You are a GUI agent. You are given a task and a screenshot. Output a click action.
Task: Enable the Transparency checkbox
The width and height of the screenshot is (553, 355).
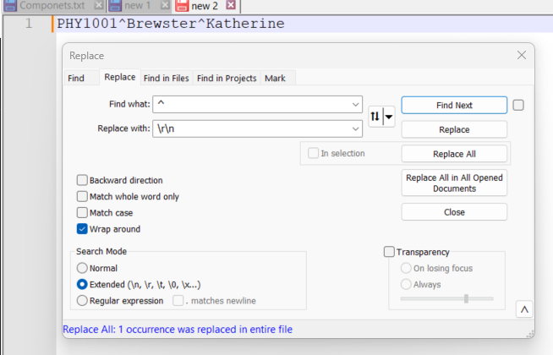(389, 252)
